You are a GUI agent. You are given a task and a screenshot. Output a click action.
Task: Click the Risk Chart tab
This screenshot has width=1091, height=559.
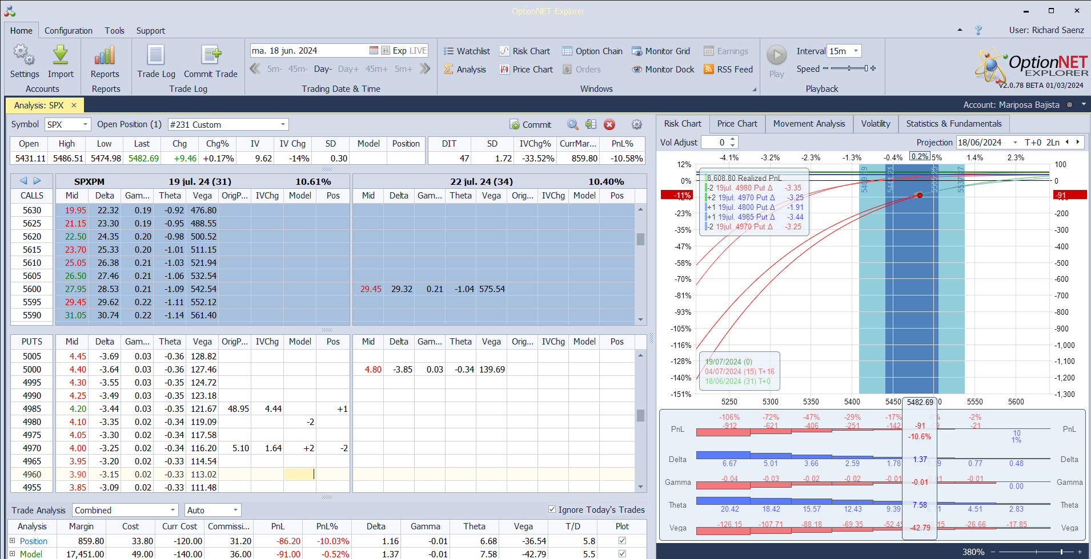pos(683,124)
